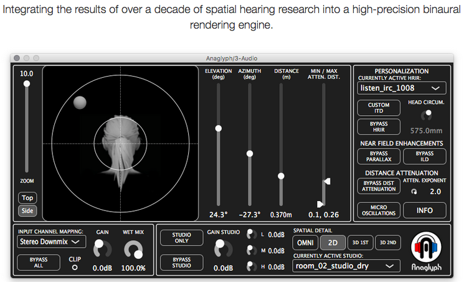
Task: Open the room_02_studio_dry studio dropdown
Action: tap(346, 266)
